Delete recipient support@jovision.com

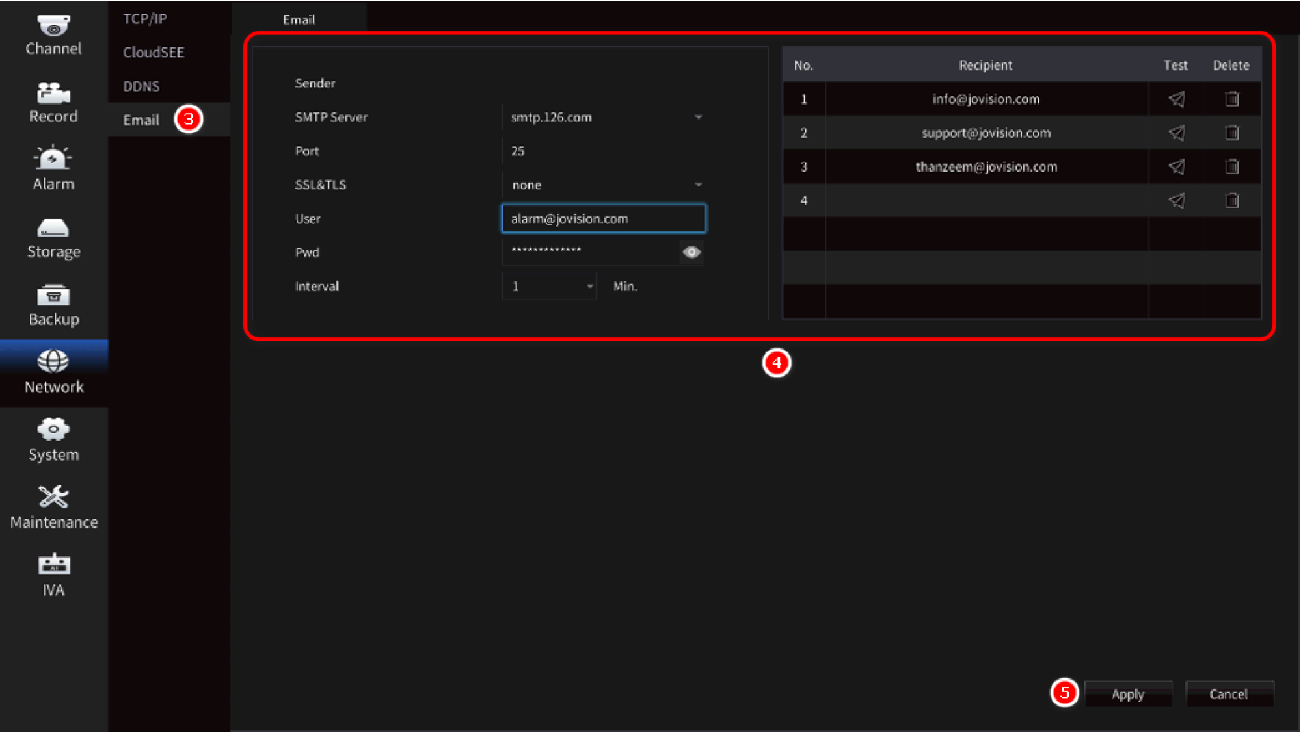[1231, 133]
